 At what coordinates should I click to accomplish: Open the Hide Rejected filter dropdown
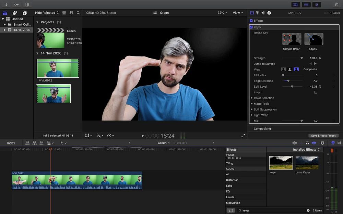[47, 13]
